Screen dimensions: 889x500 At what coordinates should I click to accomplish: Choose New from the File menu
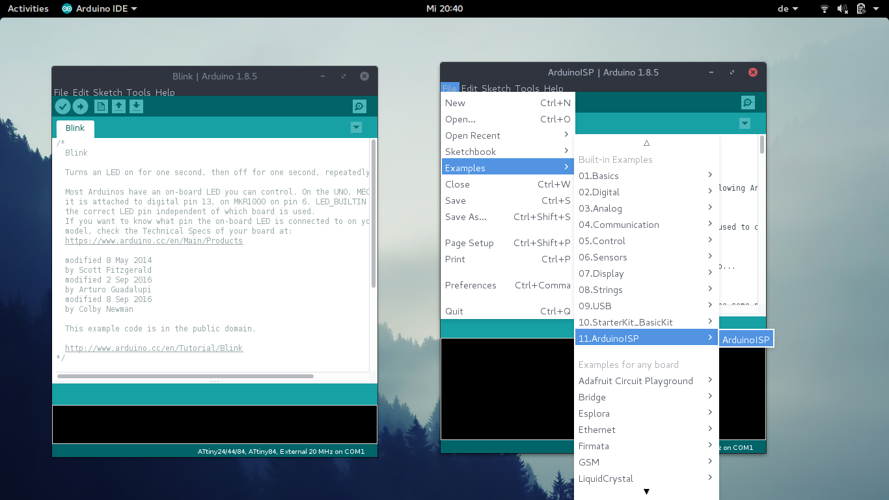coord(508,103)
